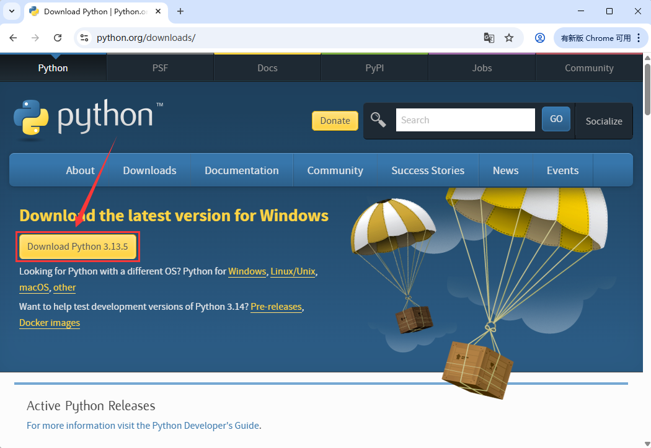Click the Google Translate icon in address bar

(489, 38)
